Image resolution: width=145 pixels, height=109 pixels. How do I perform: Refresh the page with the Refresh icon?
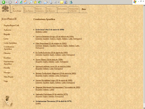[x=21, y=2]
